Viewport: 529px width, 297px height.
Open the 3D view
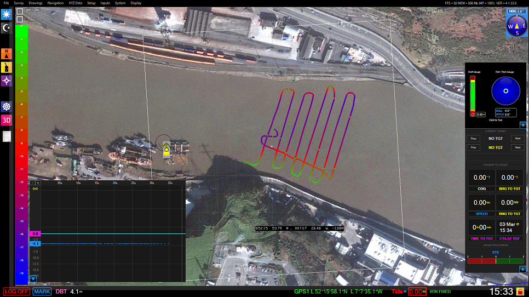coord(7,121)
